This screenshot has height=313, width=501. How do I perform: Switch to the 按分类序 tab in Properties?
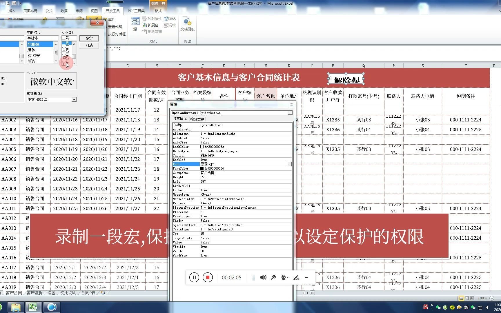pyautogui.click(x=198, y=119)
